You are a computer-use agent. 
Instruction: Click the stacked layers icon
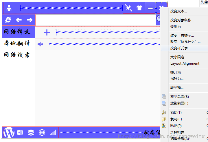31,132
